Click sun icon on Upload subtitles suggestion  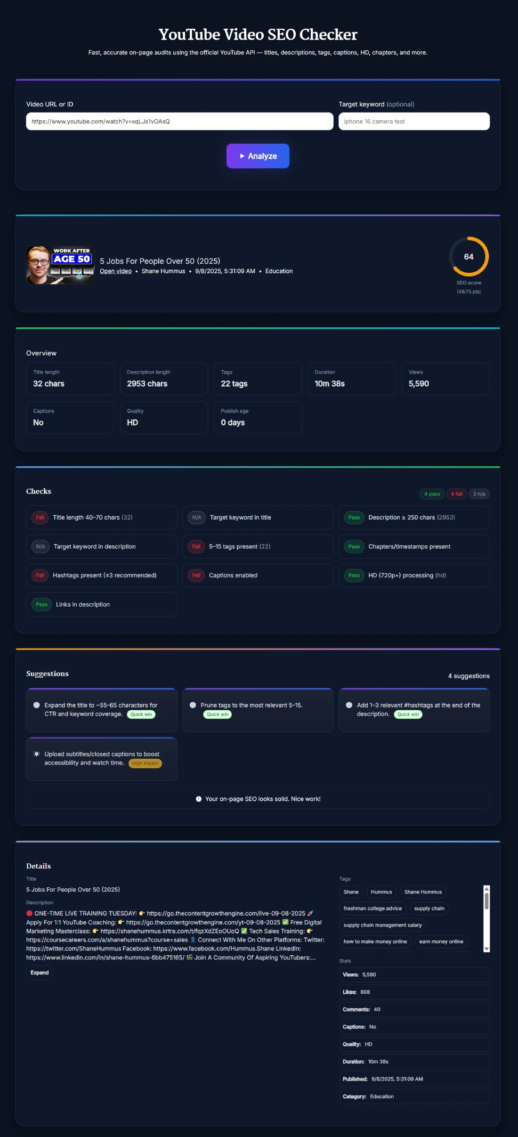click(x=36, y=754)
